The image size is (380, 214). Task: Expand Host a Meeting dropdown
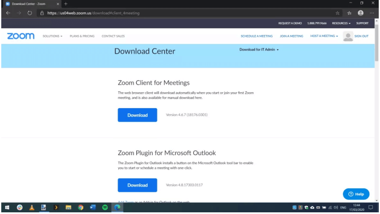pyautogui.click(x=324, y=36)
